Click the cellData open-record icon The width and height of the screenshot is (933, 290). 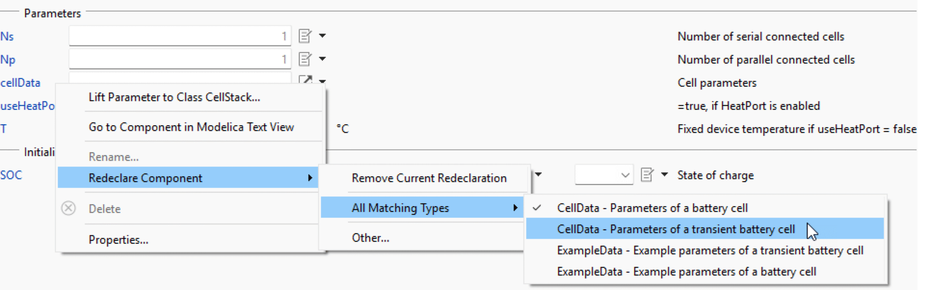click(x=305, y=79)
